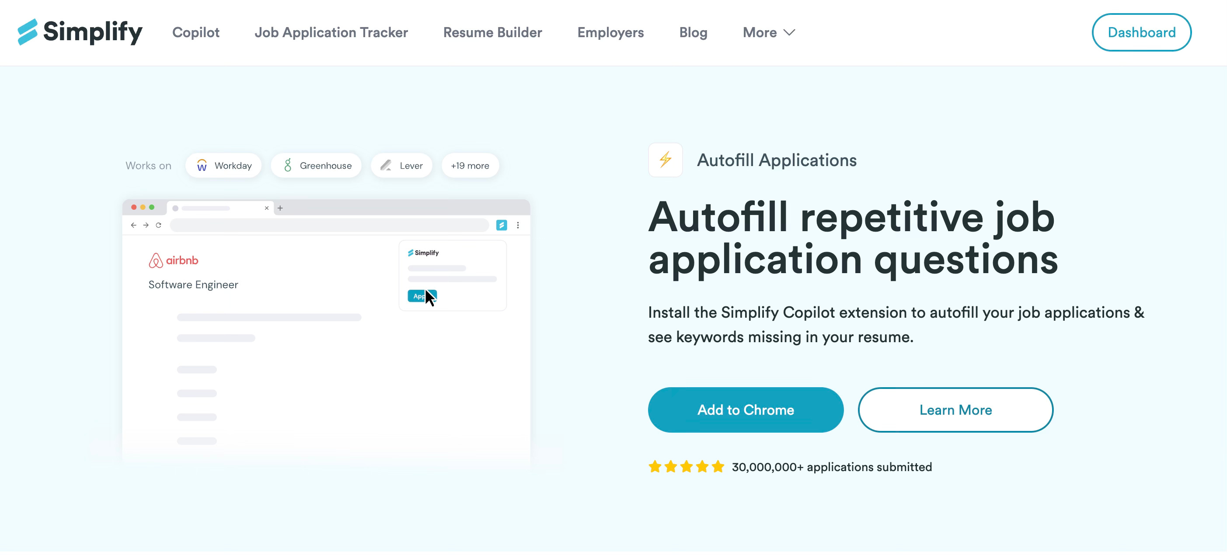Click the mock browser's three-dot menu icon

point(518,225)
